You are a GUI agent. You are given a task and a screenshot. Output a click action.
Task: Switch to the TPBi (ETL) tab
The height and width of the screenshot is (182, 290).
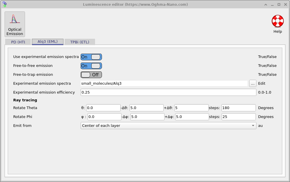pyautogui.click(x=80, y=42)
